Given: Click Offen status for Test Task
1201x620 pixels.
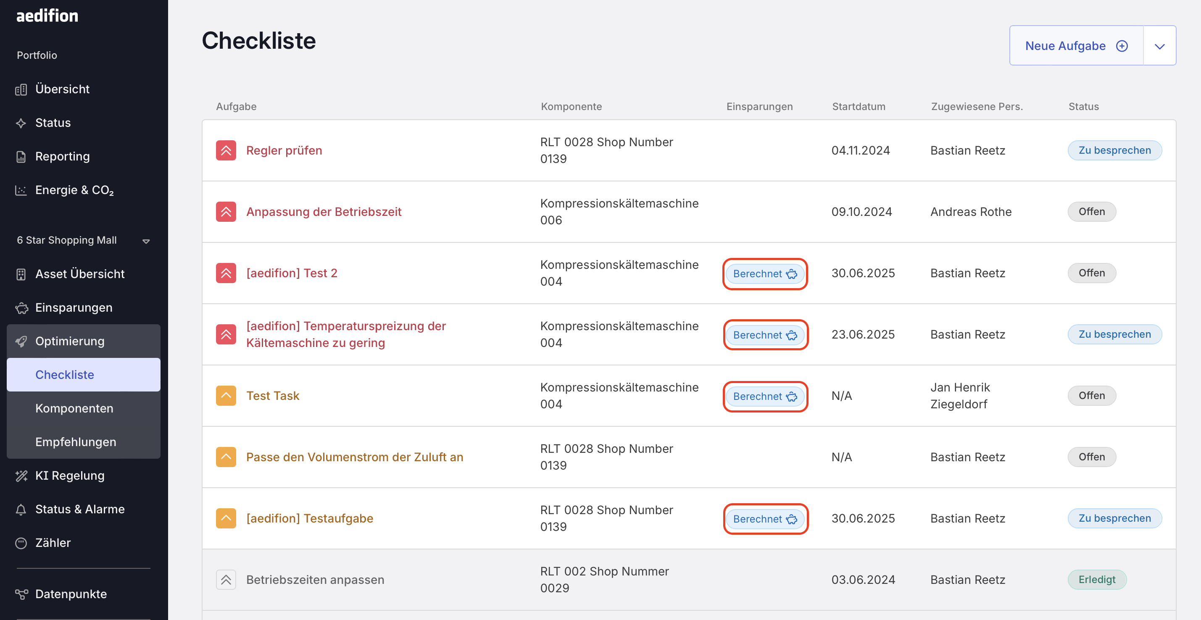Looking at the screenshot, I should pyautogui.click(x=1091, y=395).
